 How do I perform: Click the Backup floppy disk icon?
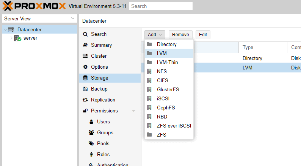[85, 89]
